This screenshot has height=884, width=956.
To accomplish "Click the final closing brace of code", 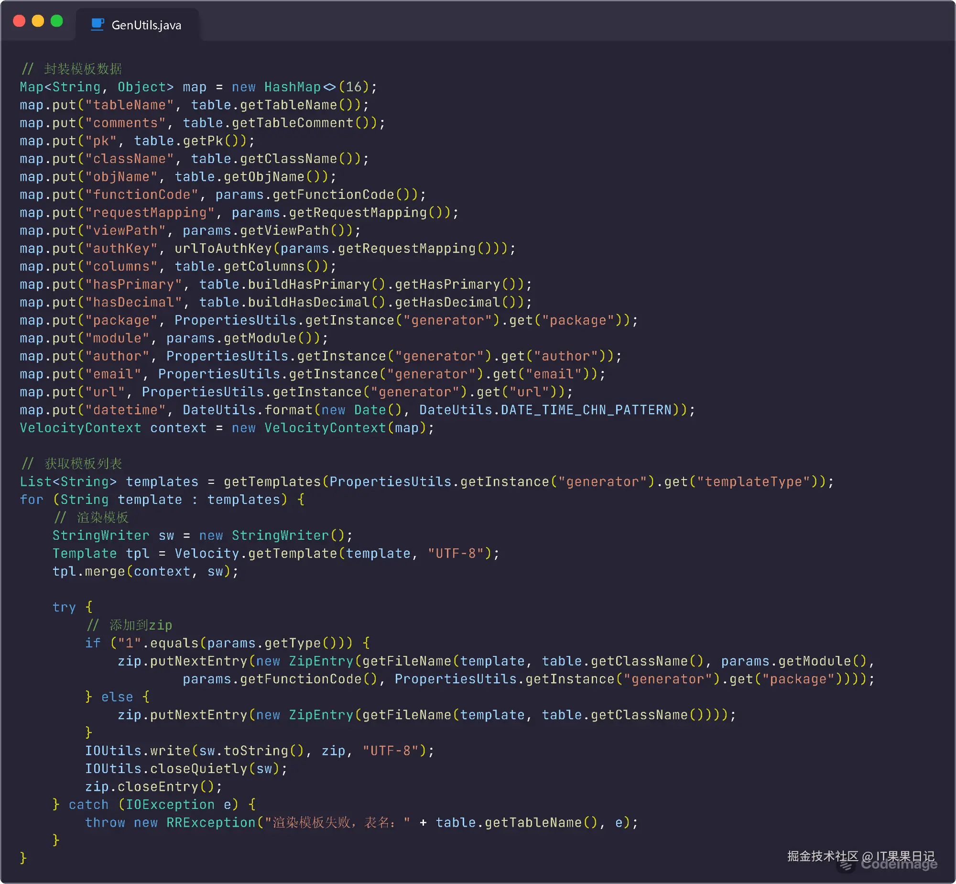I will (x=23, y=858).
